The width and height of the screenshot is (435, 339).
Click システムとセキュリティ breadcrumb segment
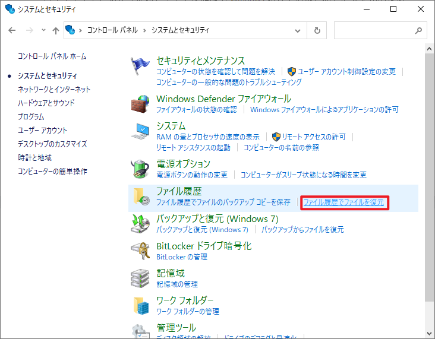[180, 30]
